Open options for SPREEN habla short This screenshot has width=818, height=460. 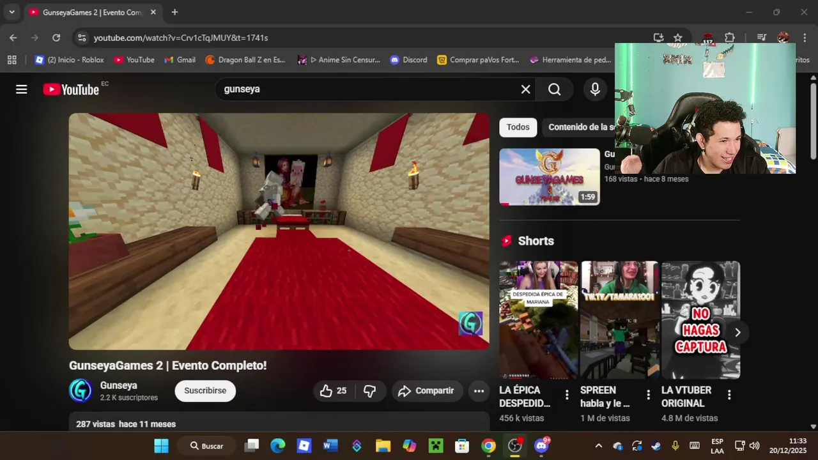coord(648,395)
